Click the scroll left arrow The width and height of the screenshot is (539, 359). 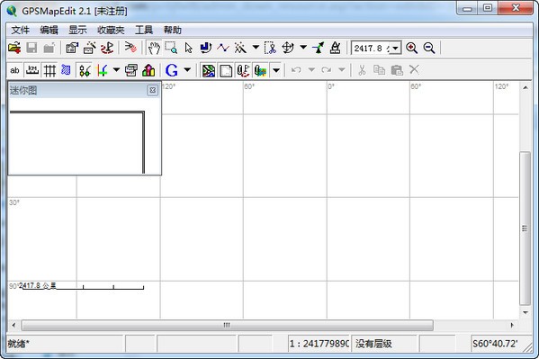coord(13,325)
